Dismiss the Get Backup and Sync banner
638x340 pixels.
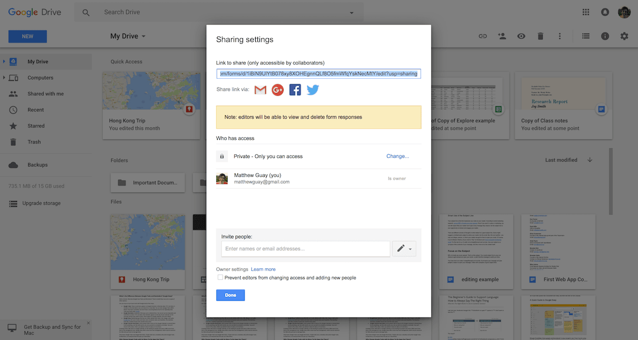[x=88, y=323]
